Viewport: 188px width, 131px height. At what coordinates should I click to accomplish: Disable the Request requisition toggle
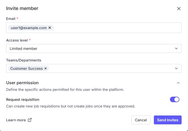[x=175, y=99]
